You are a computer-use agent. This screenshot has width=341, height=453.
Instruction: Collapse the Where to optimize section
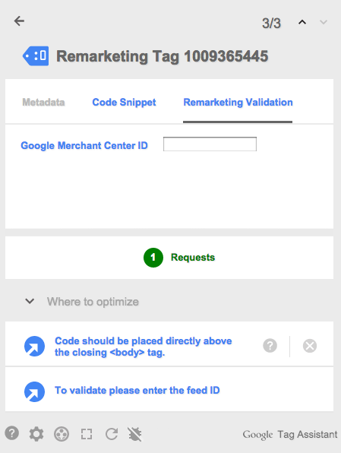30,301
